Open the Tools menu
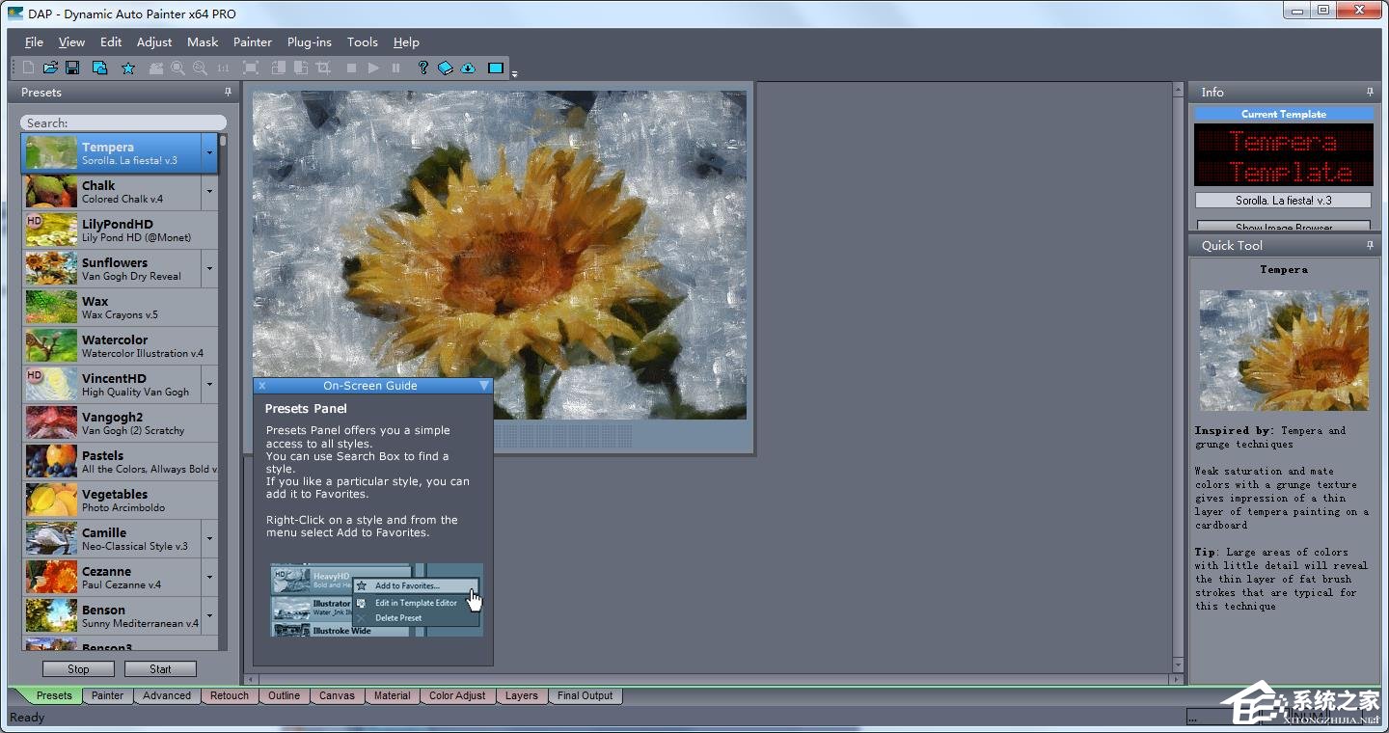1389x733 pixels. coord(363,41)
